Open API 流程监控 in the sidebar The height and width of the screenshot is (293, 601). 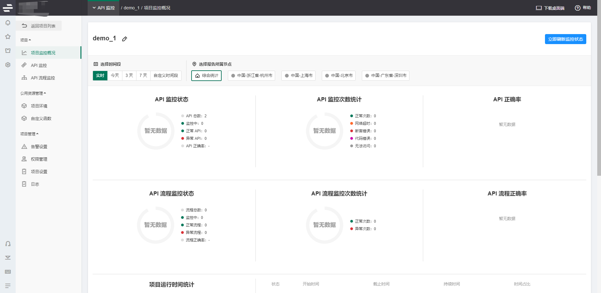[49, 78]
